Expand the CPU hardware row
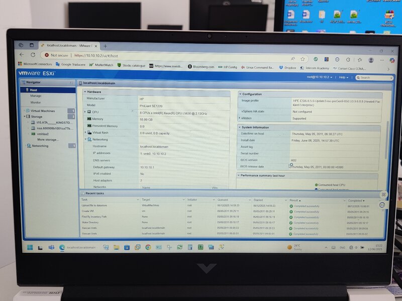 pos(85,112)
